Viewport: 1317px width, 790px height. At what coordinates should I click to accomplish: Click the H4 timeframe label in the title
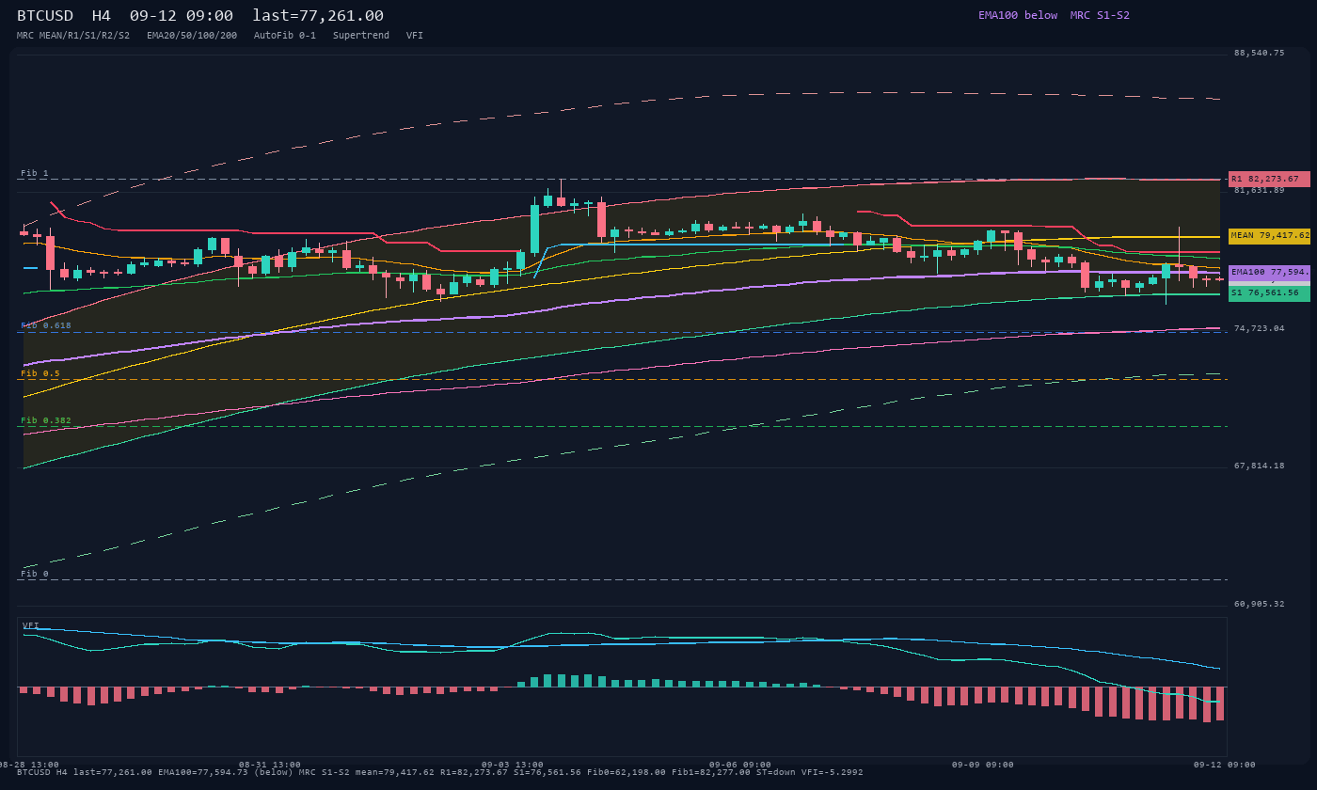101,16
